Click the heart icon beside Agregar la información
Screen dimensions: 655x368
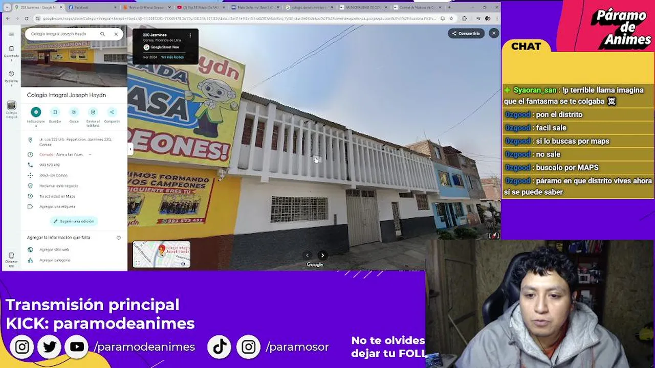tap(119, 238)
